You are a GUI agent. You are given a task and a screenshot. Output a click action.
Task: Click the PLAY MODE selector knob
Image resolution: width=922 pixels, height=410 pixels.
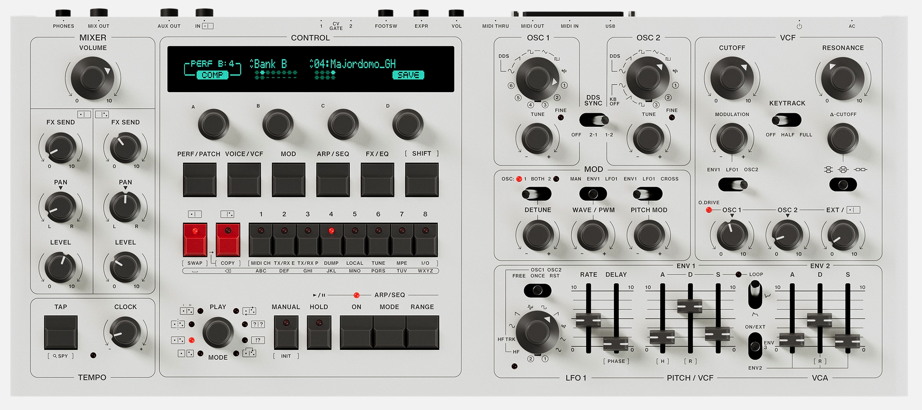coord(218,333)
